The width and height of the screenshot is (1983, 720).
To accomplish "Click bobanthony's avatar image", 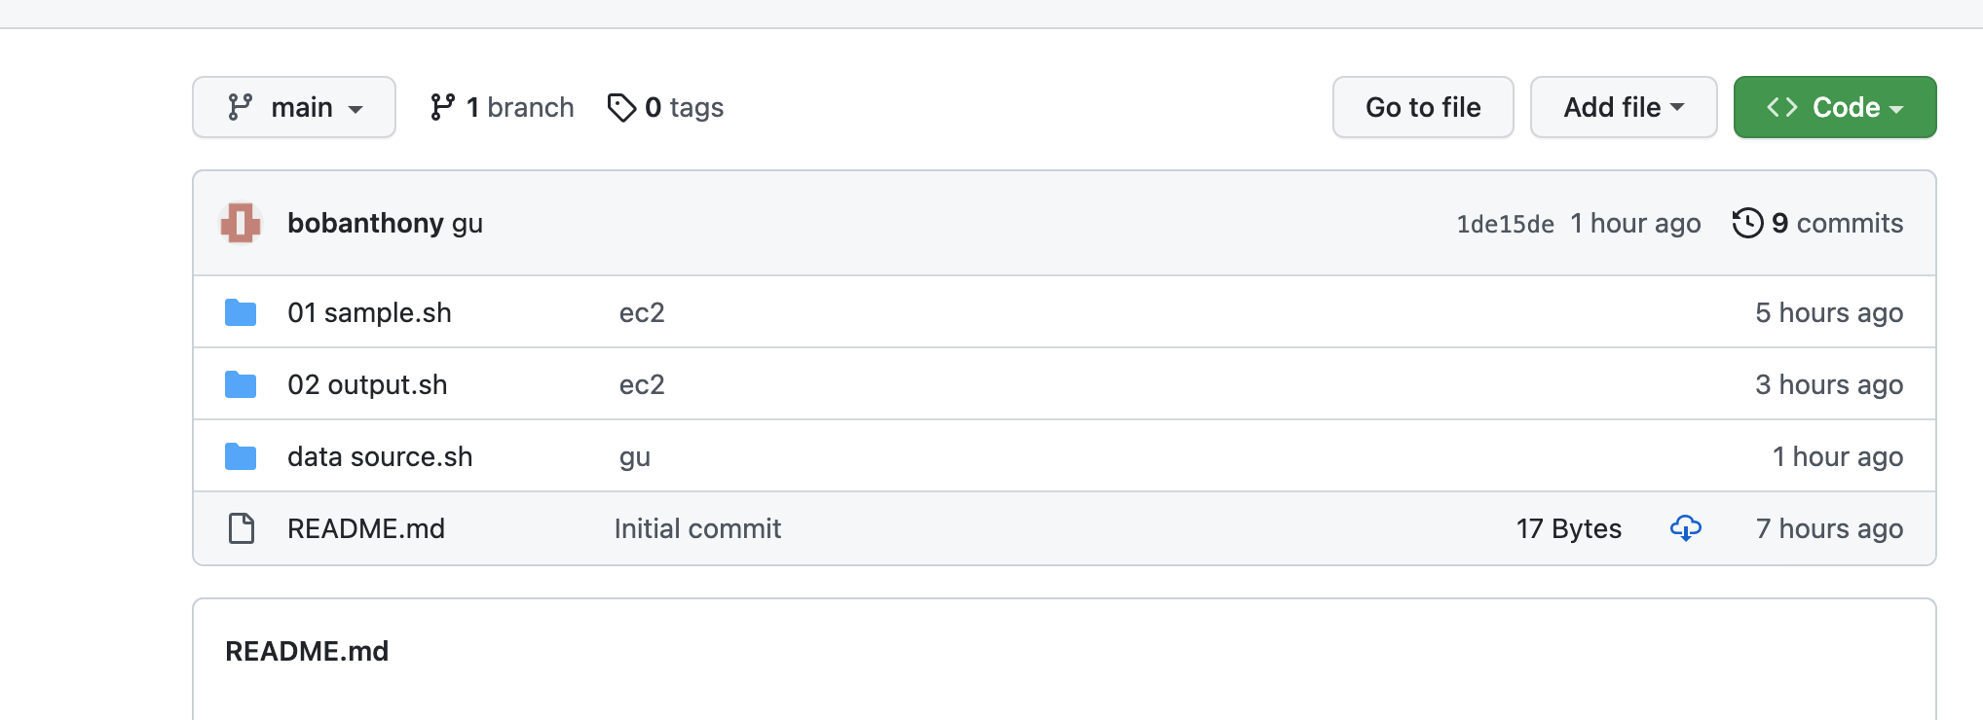I will coord(242,223).
